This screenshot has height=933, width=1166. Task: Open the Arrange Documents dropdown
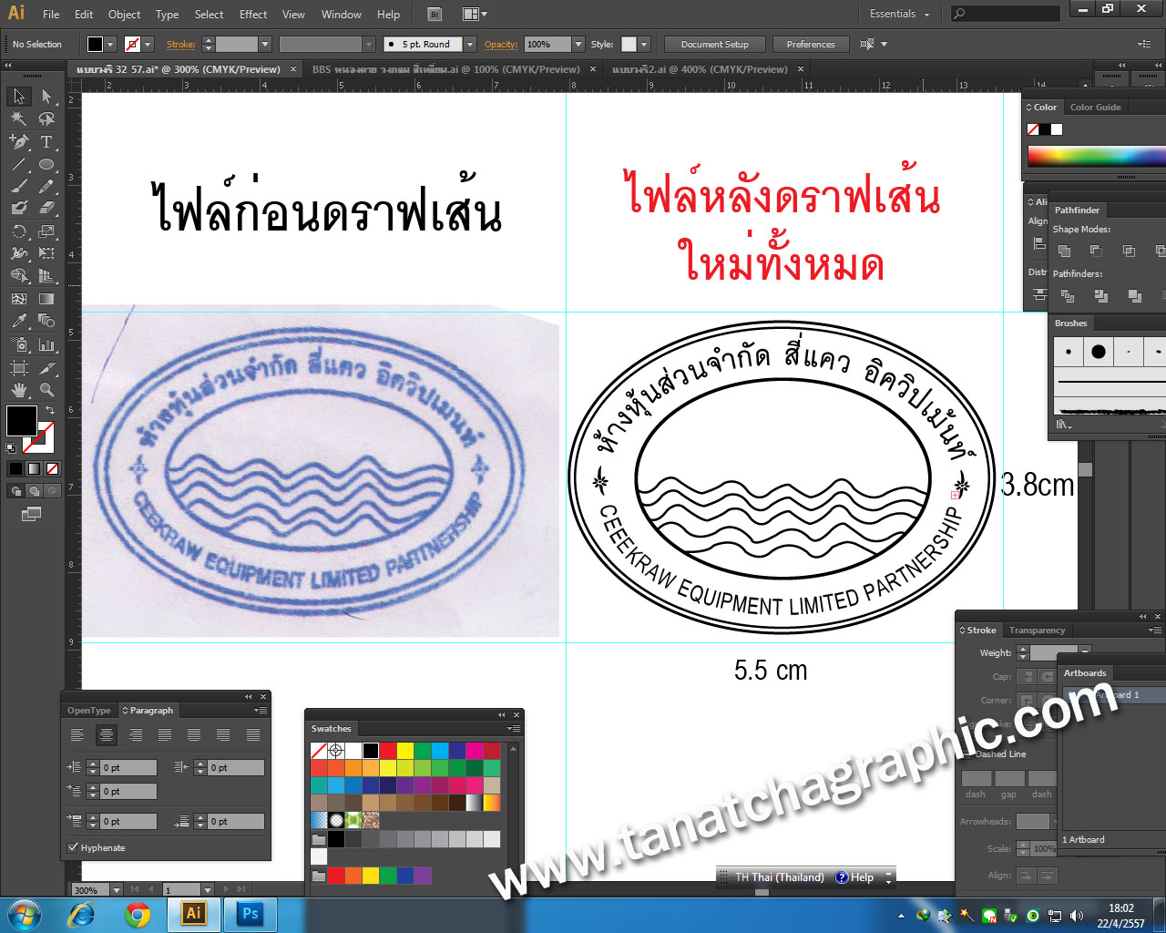[475, 14]
